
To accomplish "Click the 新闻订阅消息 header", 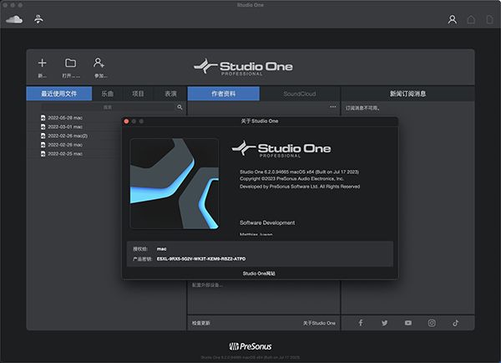I will click(407, 94).
